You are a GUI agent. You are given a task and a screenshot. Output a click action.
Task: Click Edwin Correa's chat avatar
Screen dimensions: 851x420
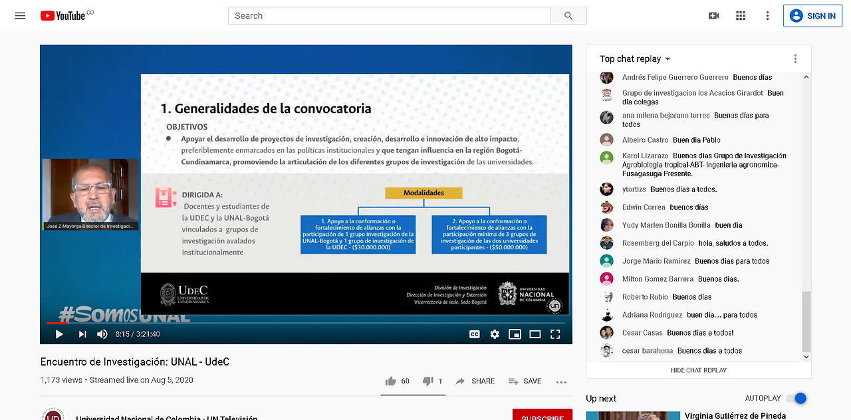click(606, 207)
